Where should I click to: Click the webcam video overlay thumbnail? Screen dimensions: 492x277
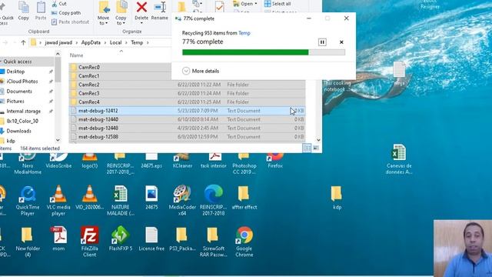pos(463,248)
